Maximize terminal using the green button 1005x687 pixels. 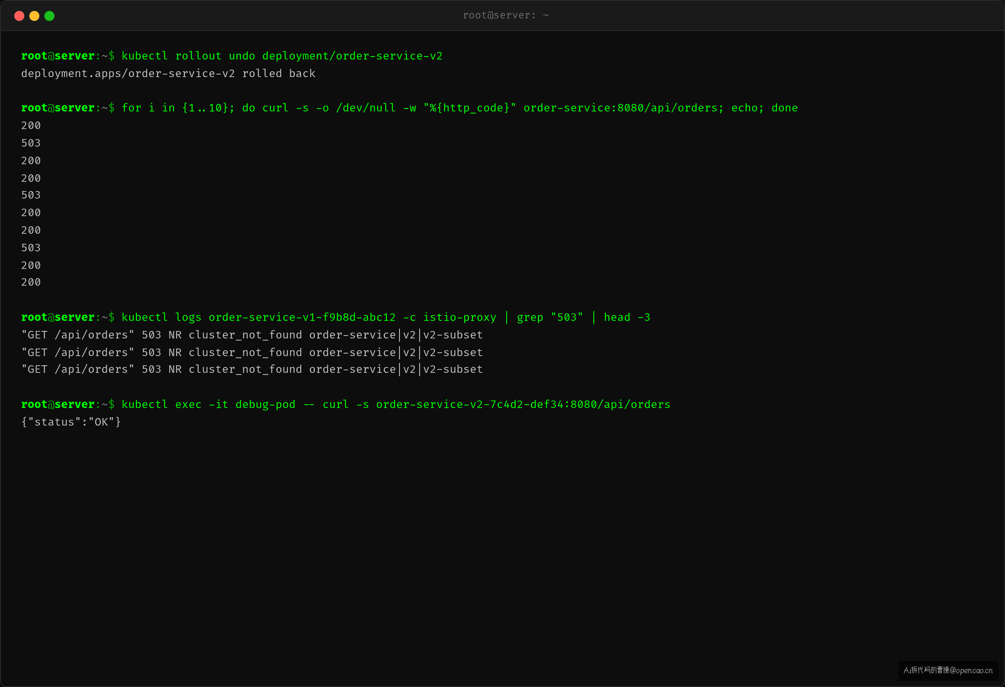(49, 16)
